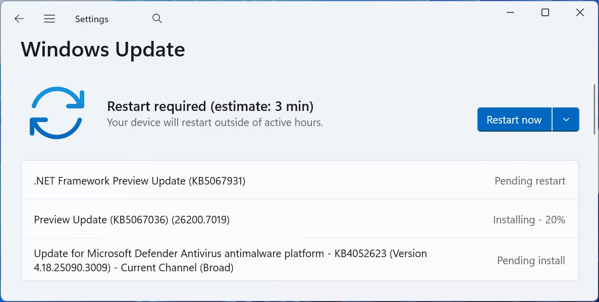Click the Restart now button

point(514,119)
